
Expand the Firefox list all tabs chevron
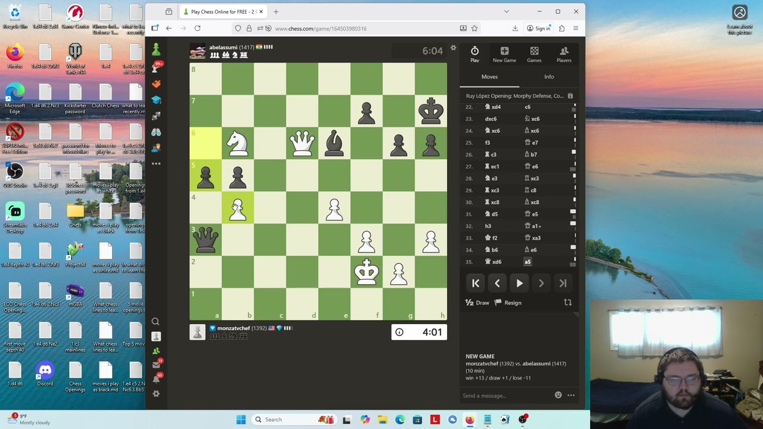(x=506, y=11)
